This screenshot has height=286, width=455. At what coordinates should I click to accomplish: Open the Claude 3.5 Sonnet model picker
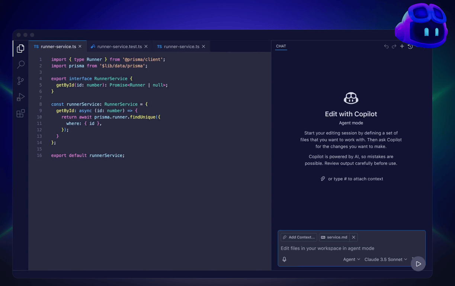pos(385,259)
